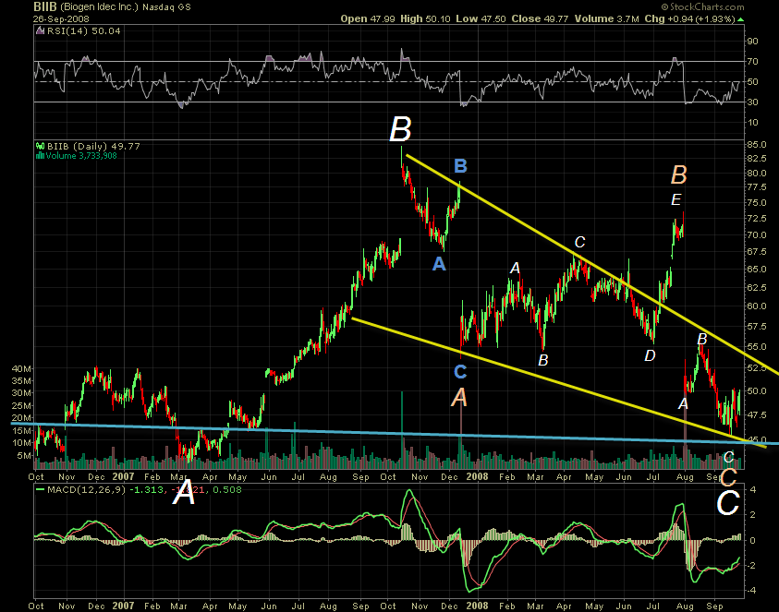Click the RSI(14) indicator legend icon
This screenshot has height=612, width=779.
tap(41, 30)
